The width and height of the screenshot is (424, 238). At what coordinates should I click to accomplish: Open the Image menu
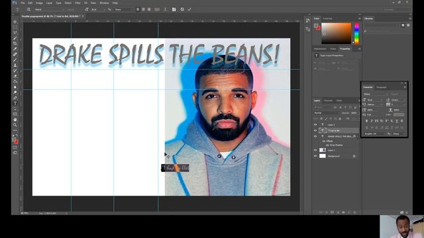tap(39, 3)
